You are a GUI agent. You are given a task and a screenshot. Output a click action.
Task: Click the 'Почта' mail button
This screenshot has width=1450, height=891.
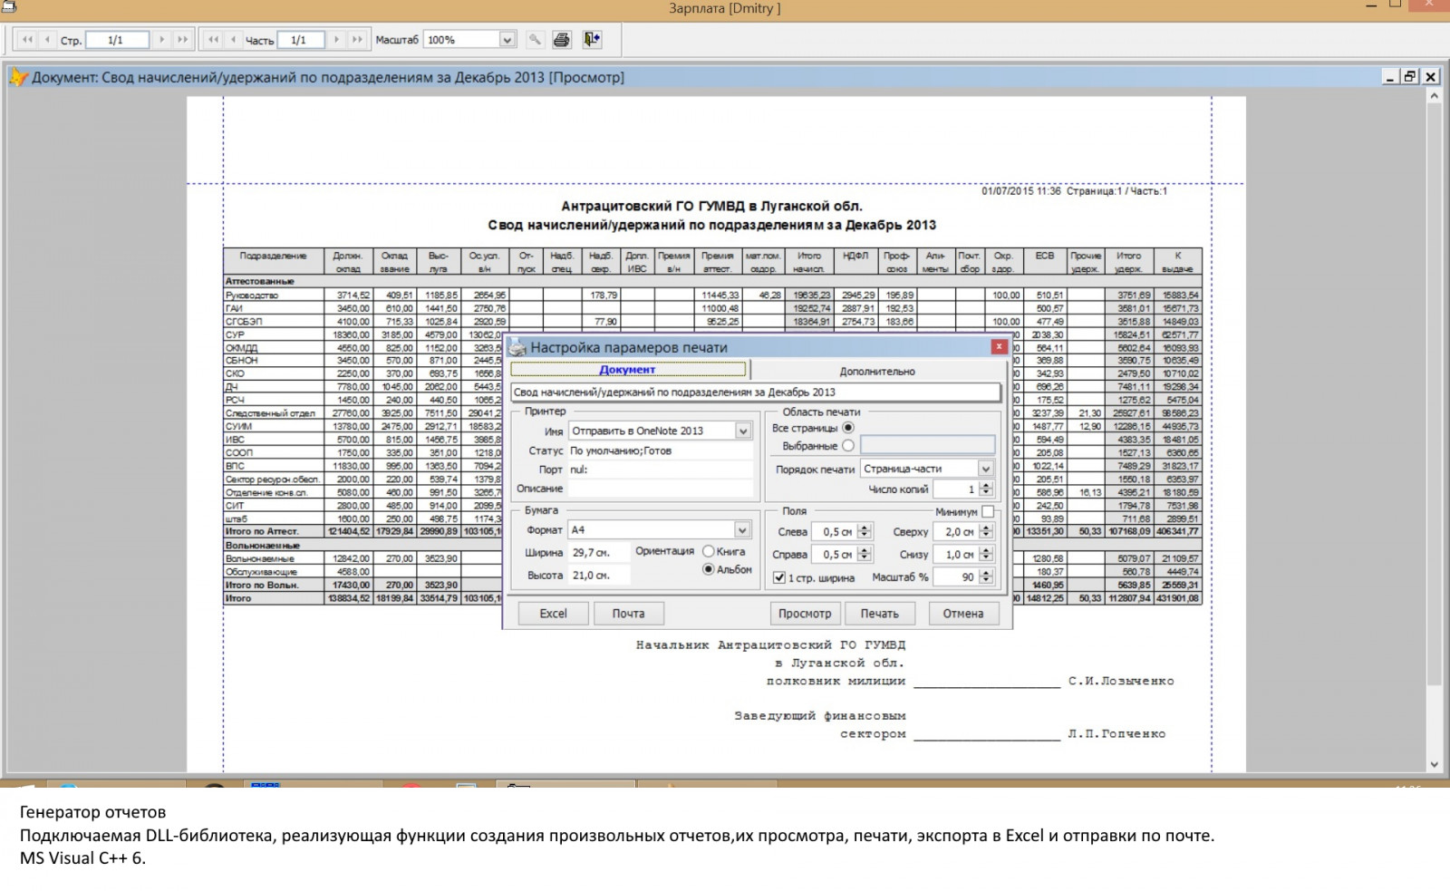(628, 614)
